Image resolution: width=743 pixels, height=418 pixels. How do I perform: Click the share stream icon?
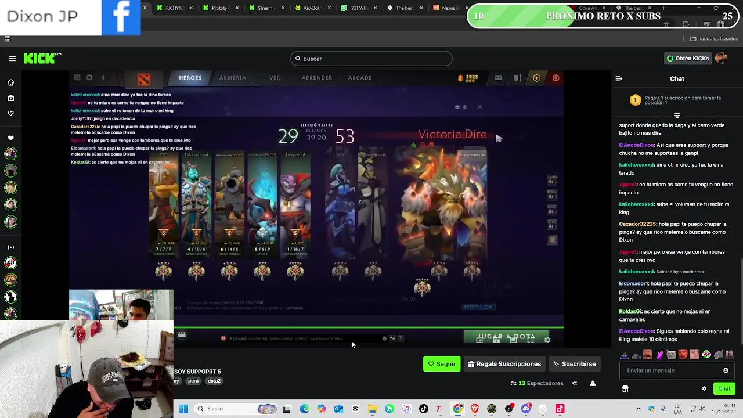pyautogui.click(x=574, y=383)
